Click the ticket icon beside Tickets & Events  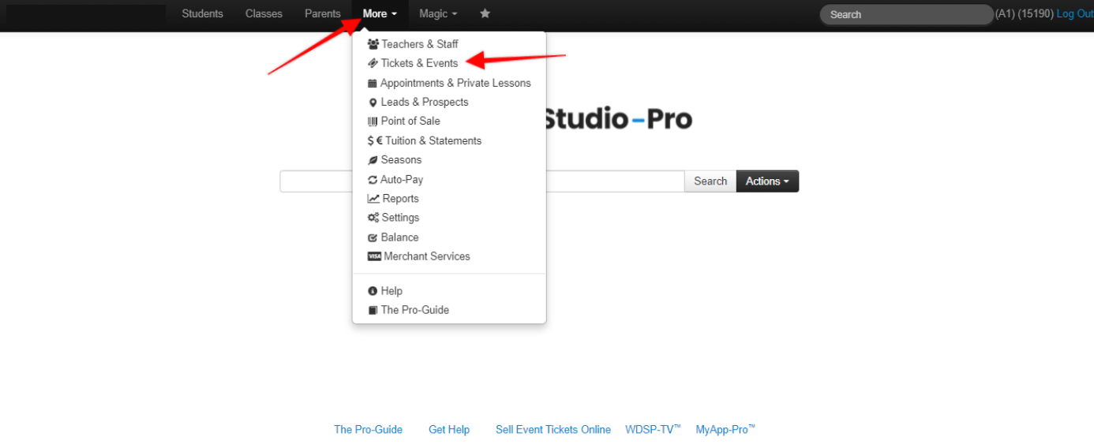373,63
